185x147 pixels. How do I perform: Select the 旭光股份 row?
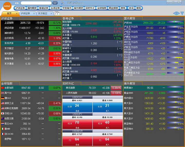click(31, 53)
